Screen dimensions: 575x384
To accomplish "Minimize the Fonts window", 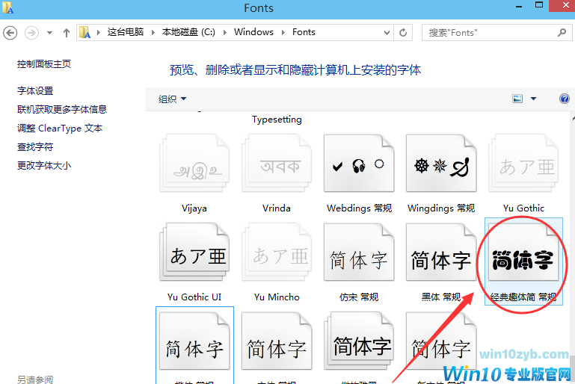I will pos(518,6).
